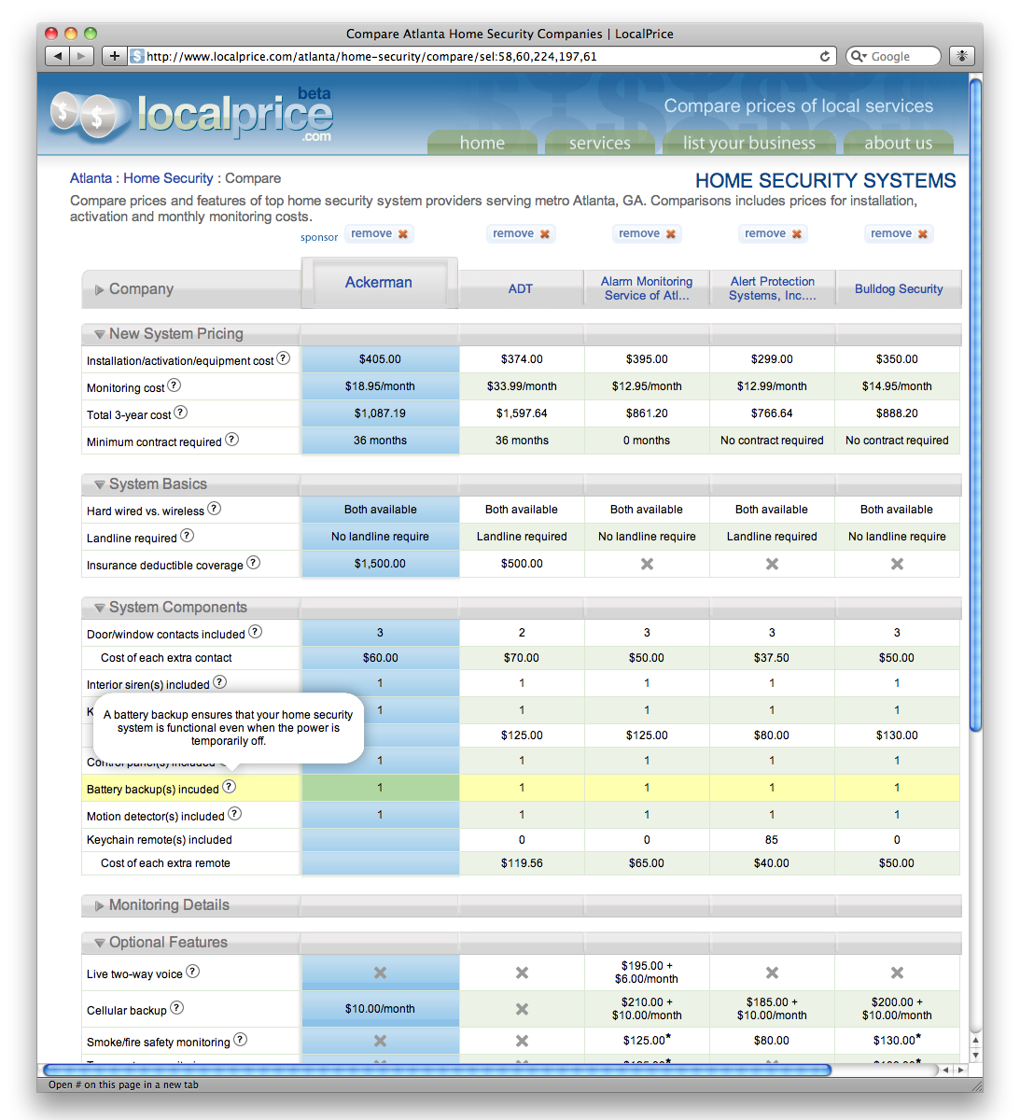Go forward with the browser forward arrow
The height and width of the screenshot is (1120, 1020).
(x=81, y=56)
